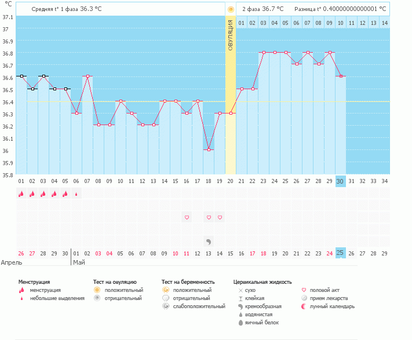Click the слабоположительный pregnancy test legend entry
412x340 pixels.
[x=199, y=306]
